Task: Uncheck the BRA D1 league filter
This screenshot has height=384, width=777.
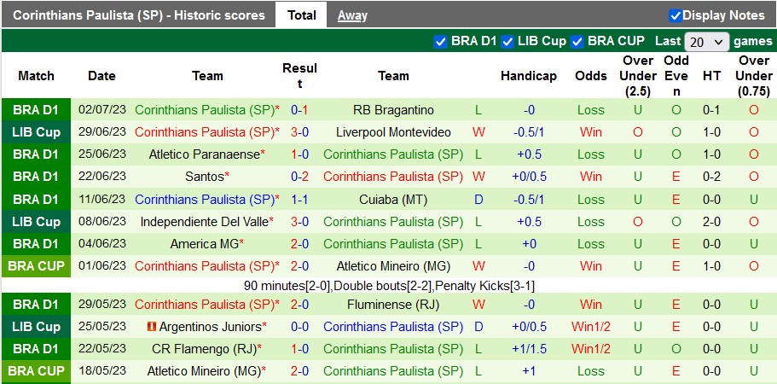Action: pos(440,41)
